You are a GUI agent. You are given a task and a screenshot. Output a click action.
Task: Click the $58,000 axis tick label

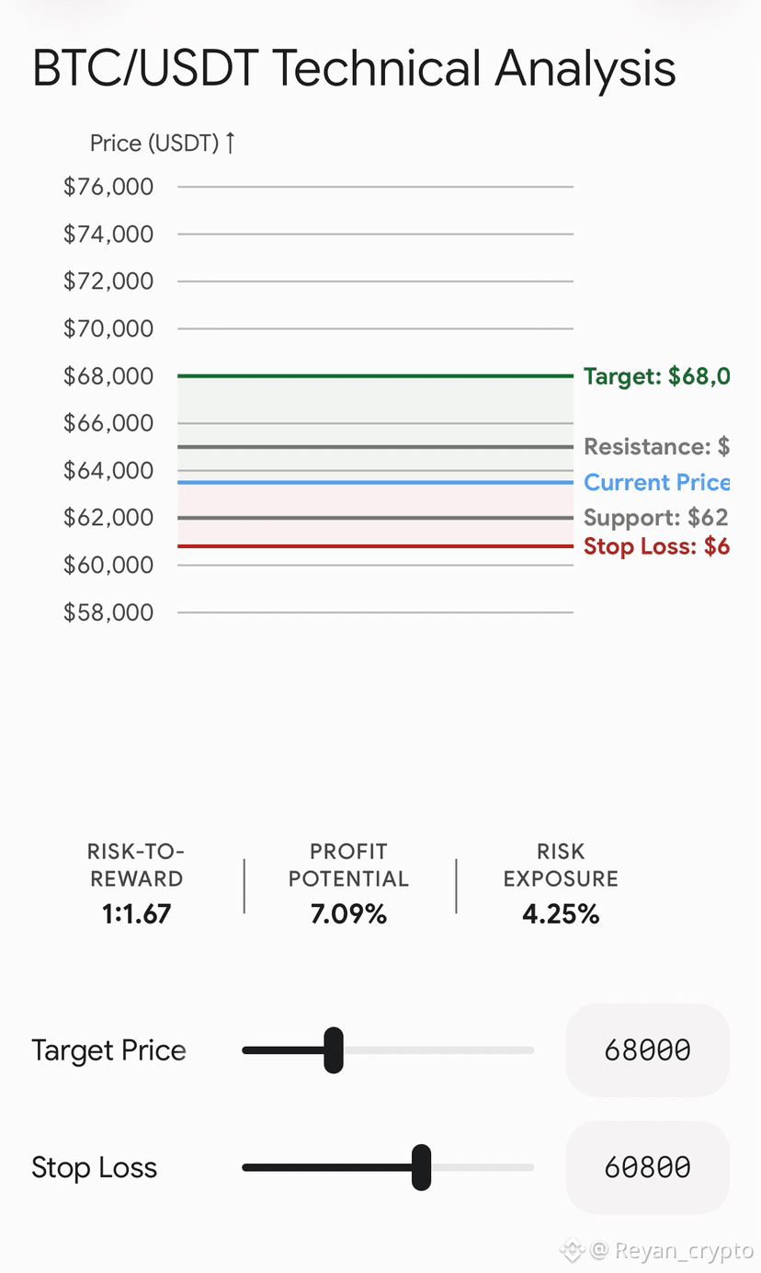[108, 612]
